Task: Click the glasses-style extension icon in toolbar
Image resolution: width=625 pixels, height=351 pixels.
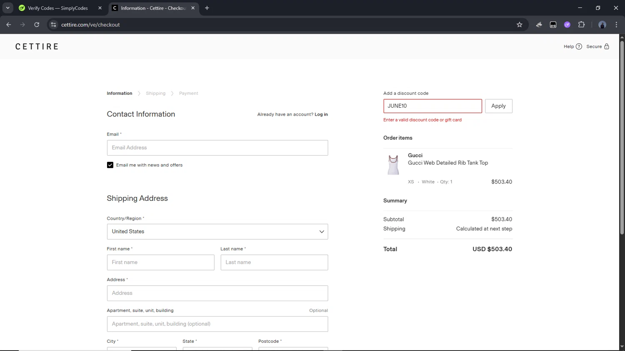Action: (553, 25)
